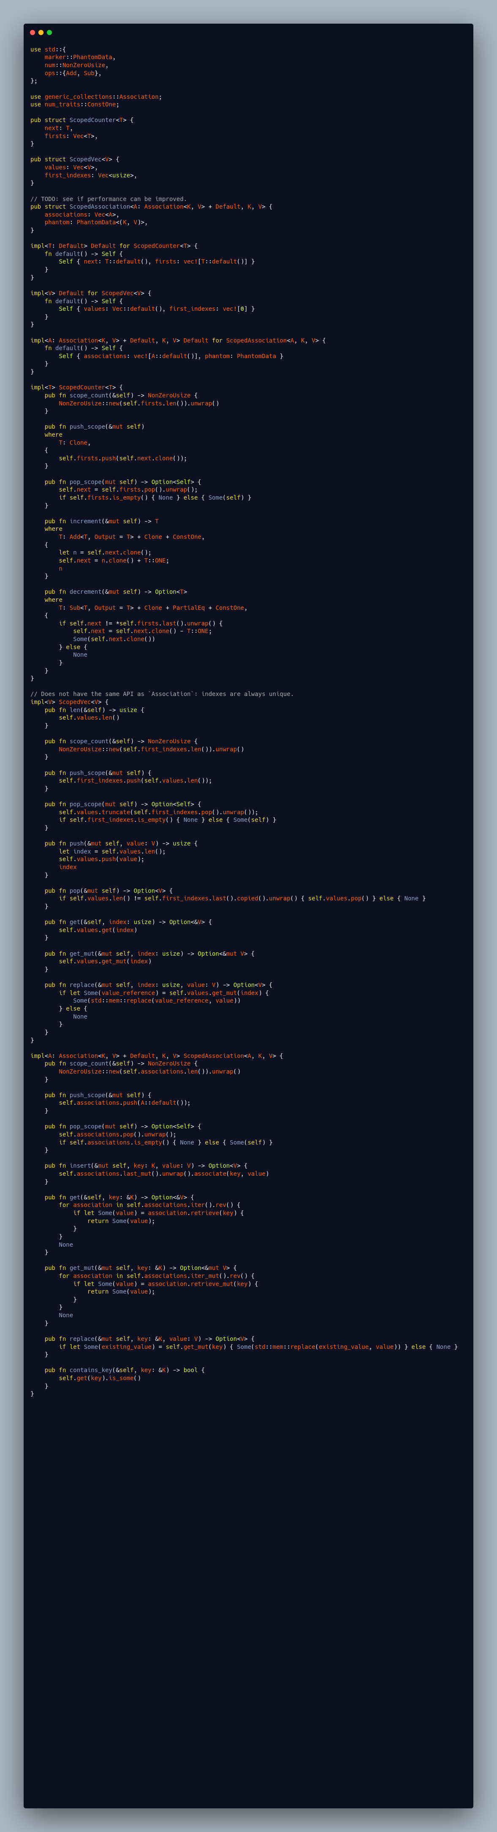Click 'self.first_indexes.push(self.values.len());'
The image size is (497, 1832).
point(135,780)
